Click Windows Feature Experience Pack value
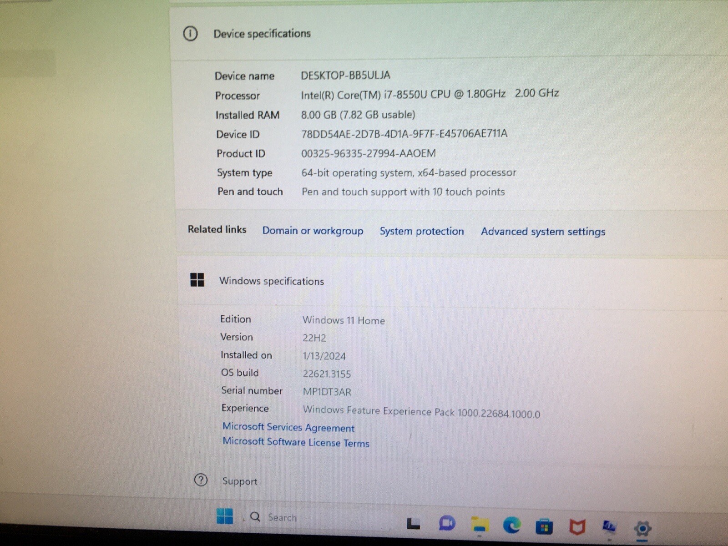Viewport: 728px width, 546px height. click(421, 412)
